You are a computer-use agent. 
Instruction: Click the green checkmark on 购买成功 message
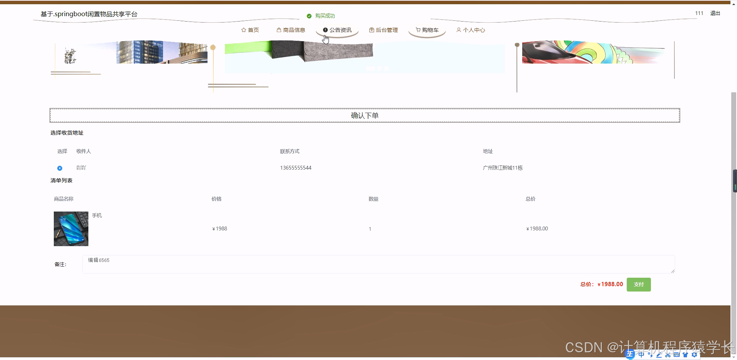(309, 16)
